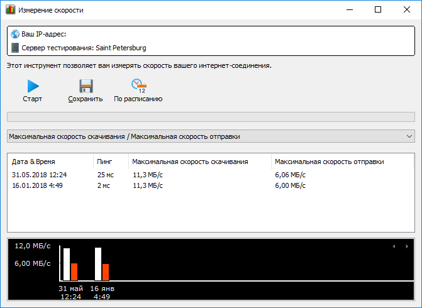Click the empty progress bar
The height and width of the screenshot is (308, 422).
[x=211, y=116]
